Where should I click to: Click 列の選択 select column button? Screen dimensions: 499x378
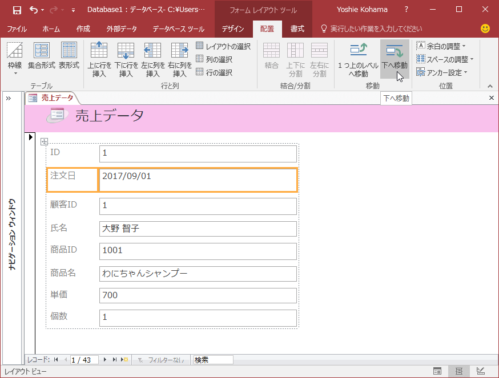click(x=214, y=59)
